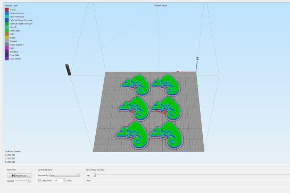Image resolution: width=290 pixels, height=193 pixels.
Task: Click the Support color swatch
Action: pyautogui.click(x=7, y=41)
